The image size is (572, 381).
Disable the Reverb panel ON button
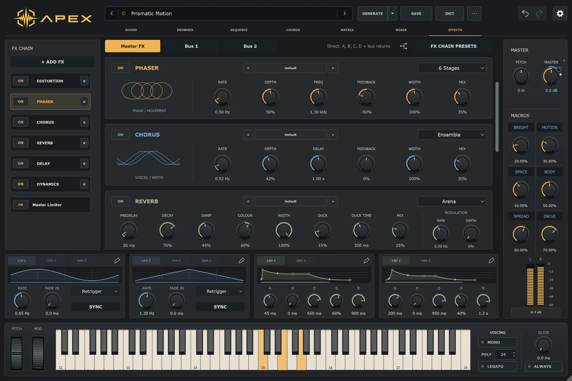(x=120, y=201)
